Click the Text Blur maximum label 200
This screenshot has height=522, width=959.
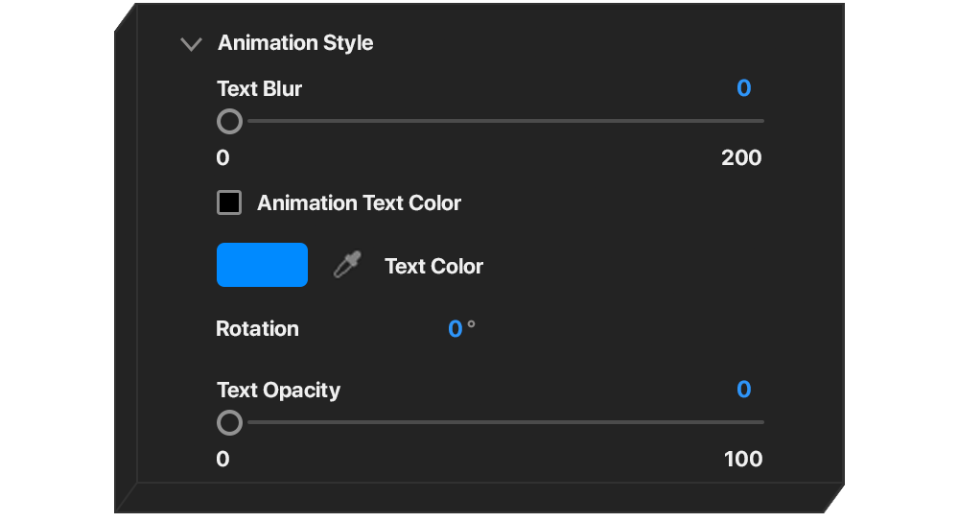(x=741, y=158)
